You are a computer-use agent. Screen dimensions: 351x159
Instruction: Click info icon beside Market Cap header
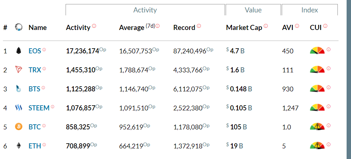click(x=266, y=26)
